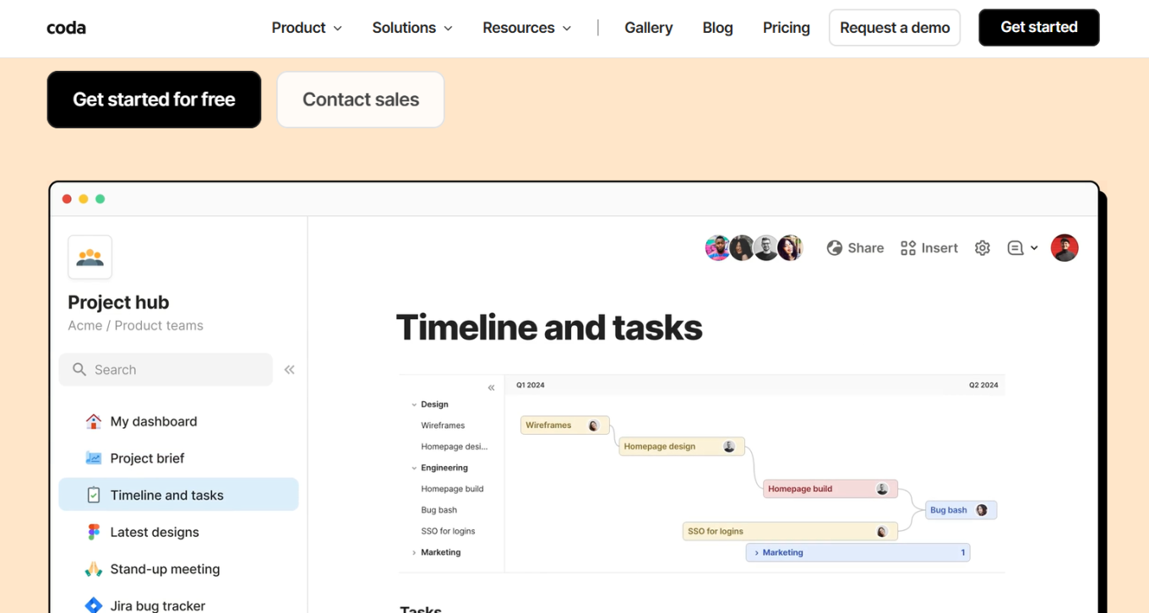
Task: Open the Solutions dropdown menu
Action: pos(412,28)
